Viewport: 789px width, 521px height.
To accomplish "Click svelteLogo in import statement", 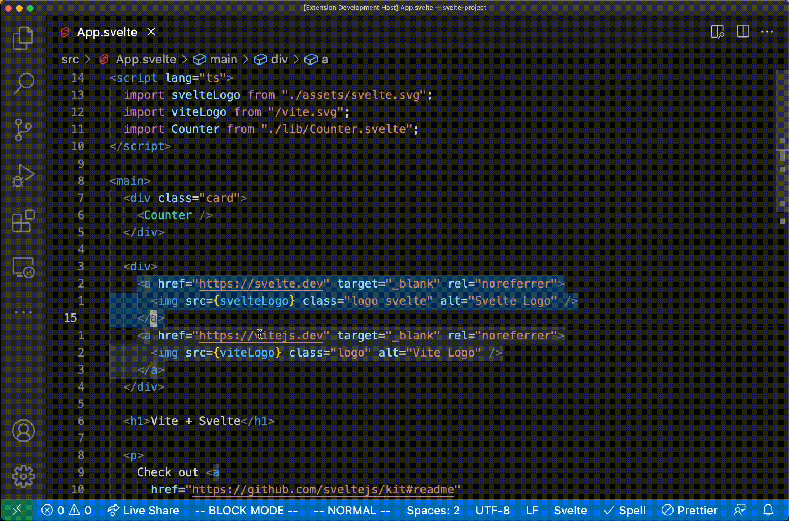I will 206,95.
